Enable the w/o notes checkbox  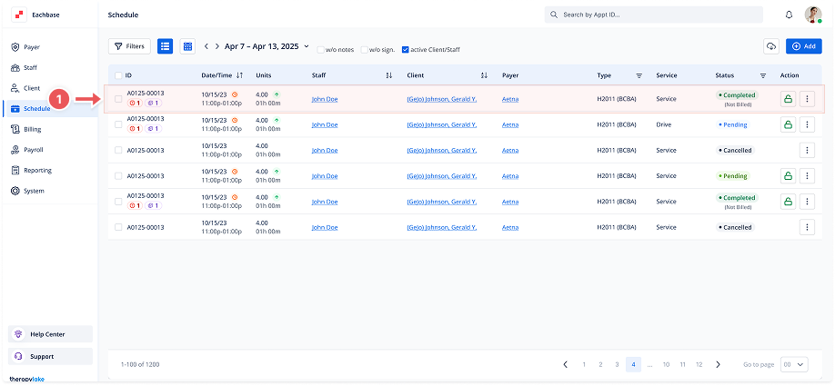point(320,49)
